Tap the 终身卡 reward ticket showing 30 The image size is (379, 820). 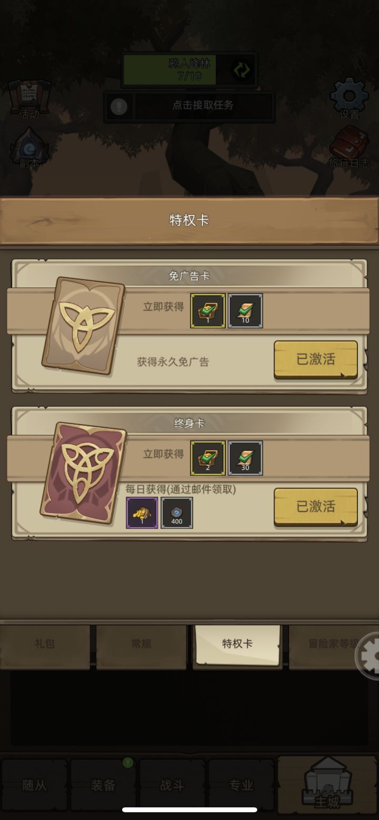click(245, 458)
